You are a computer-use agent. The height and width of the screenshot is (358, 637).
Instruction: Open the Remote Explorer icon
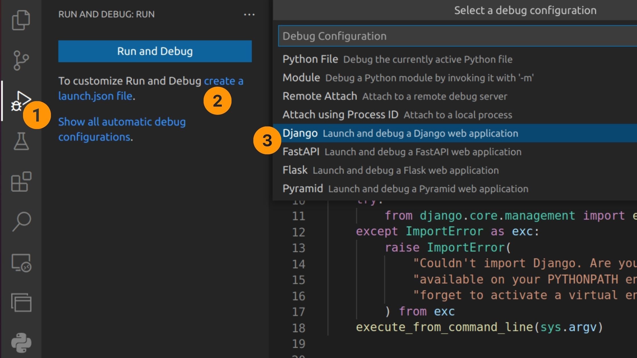click(21, 263)
